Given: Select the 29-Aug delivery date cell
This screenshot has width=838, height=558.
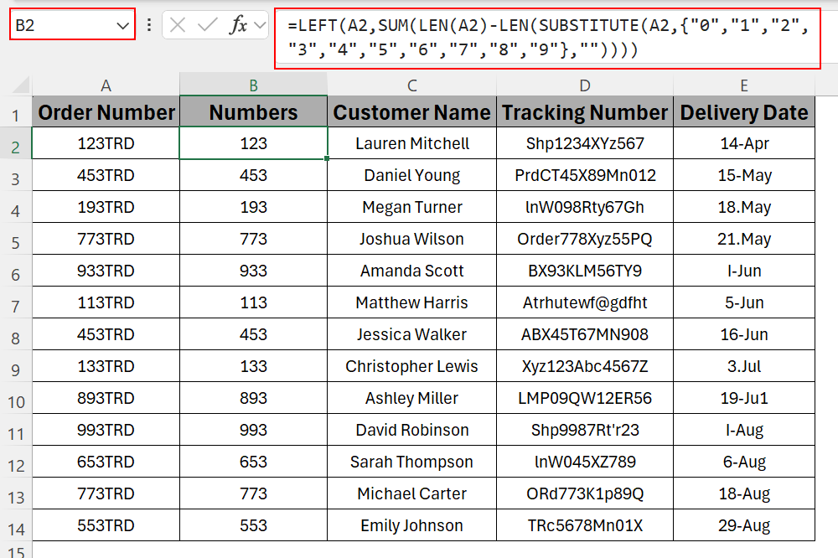Looking at the screenshot, I should pos(743,525).
